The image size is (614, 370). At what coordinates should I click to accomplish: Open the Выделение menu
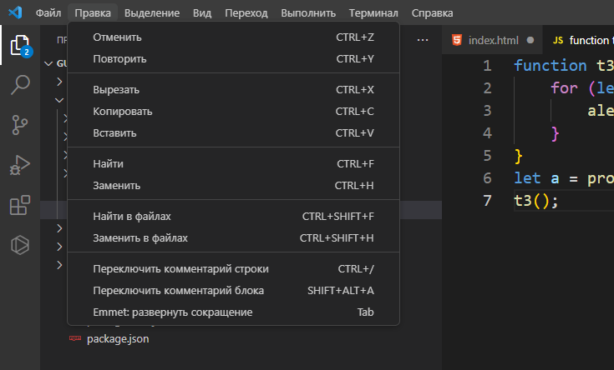(152, 12)
